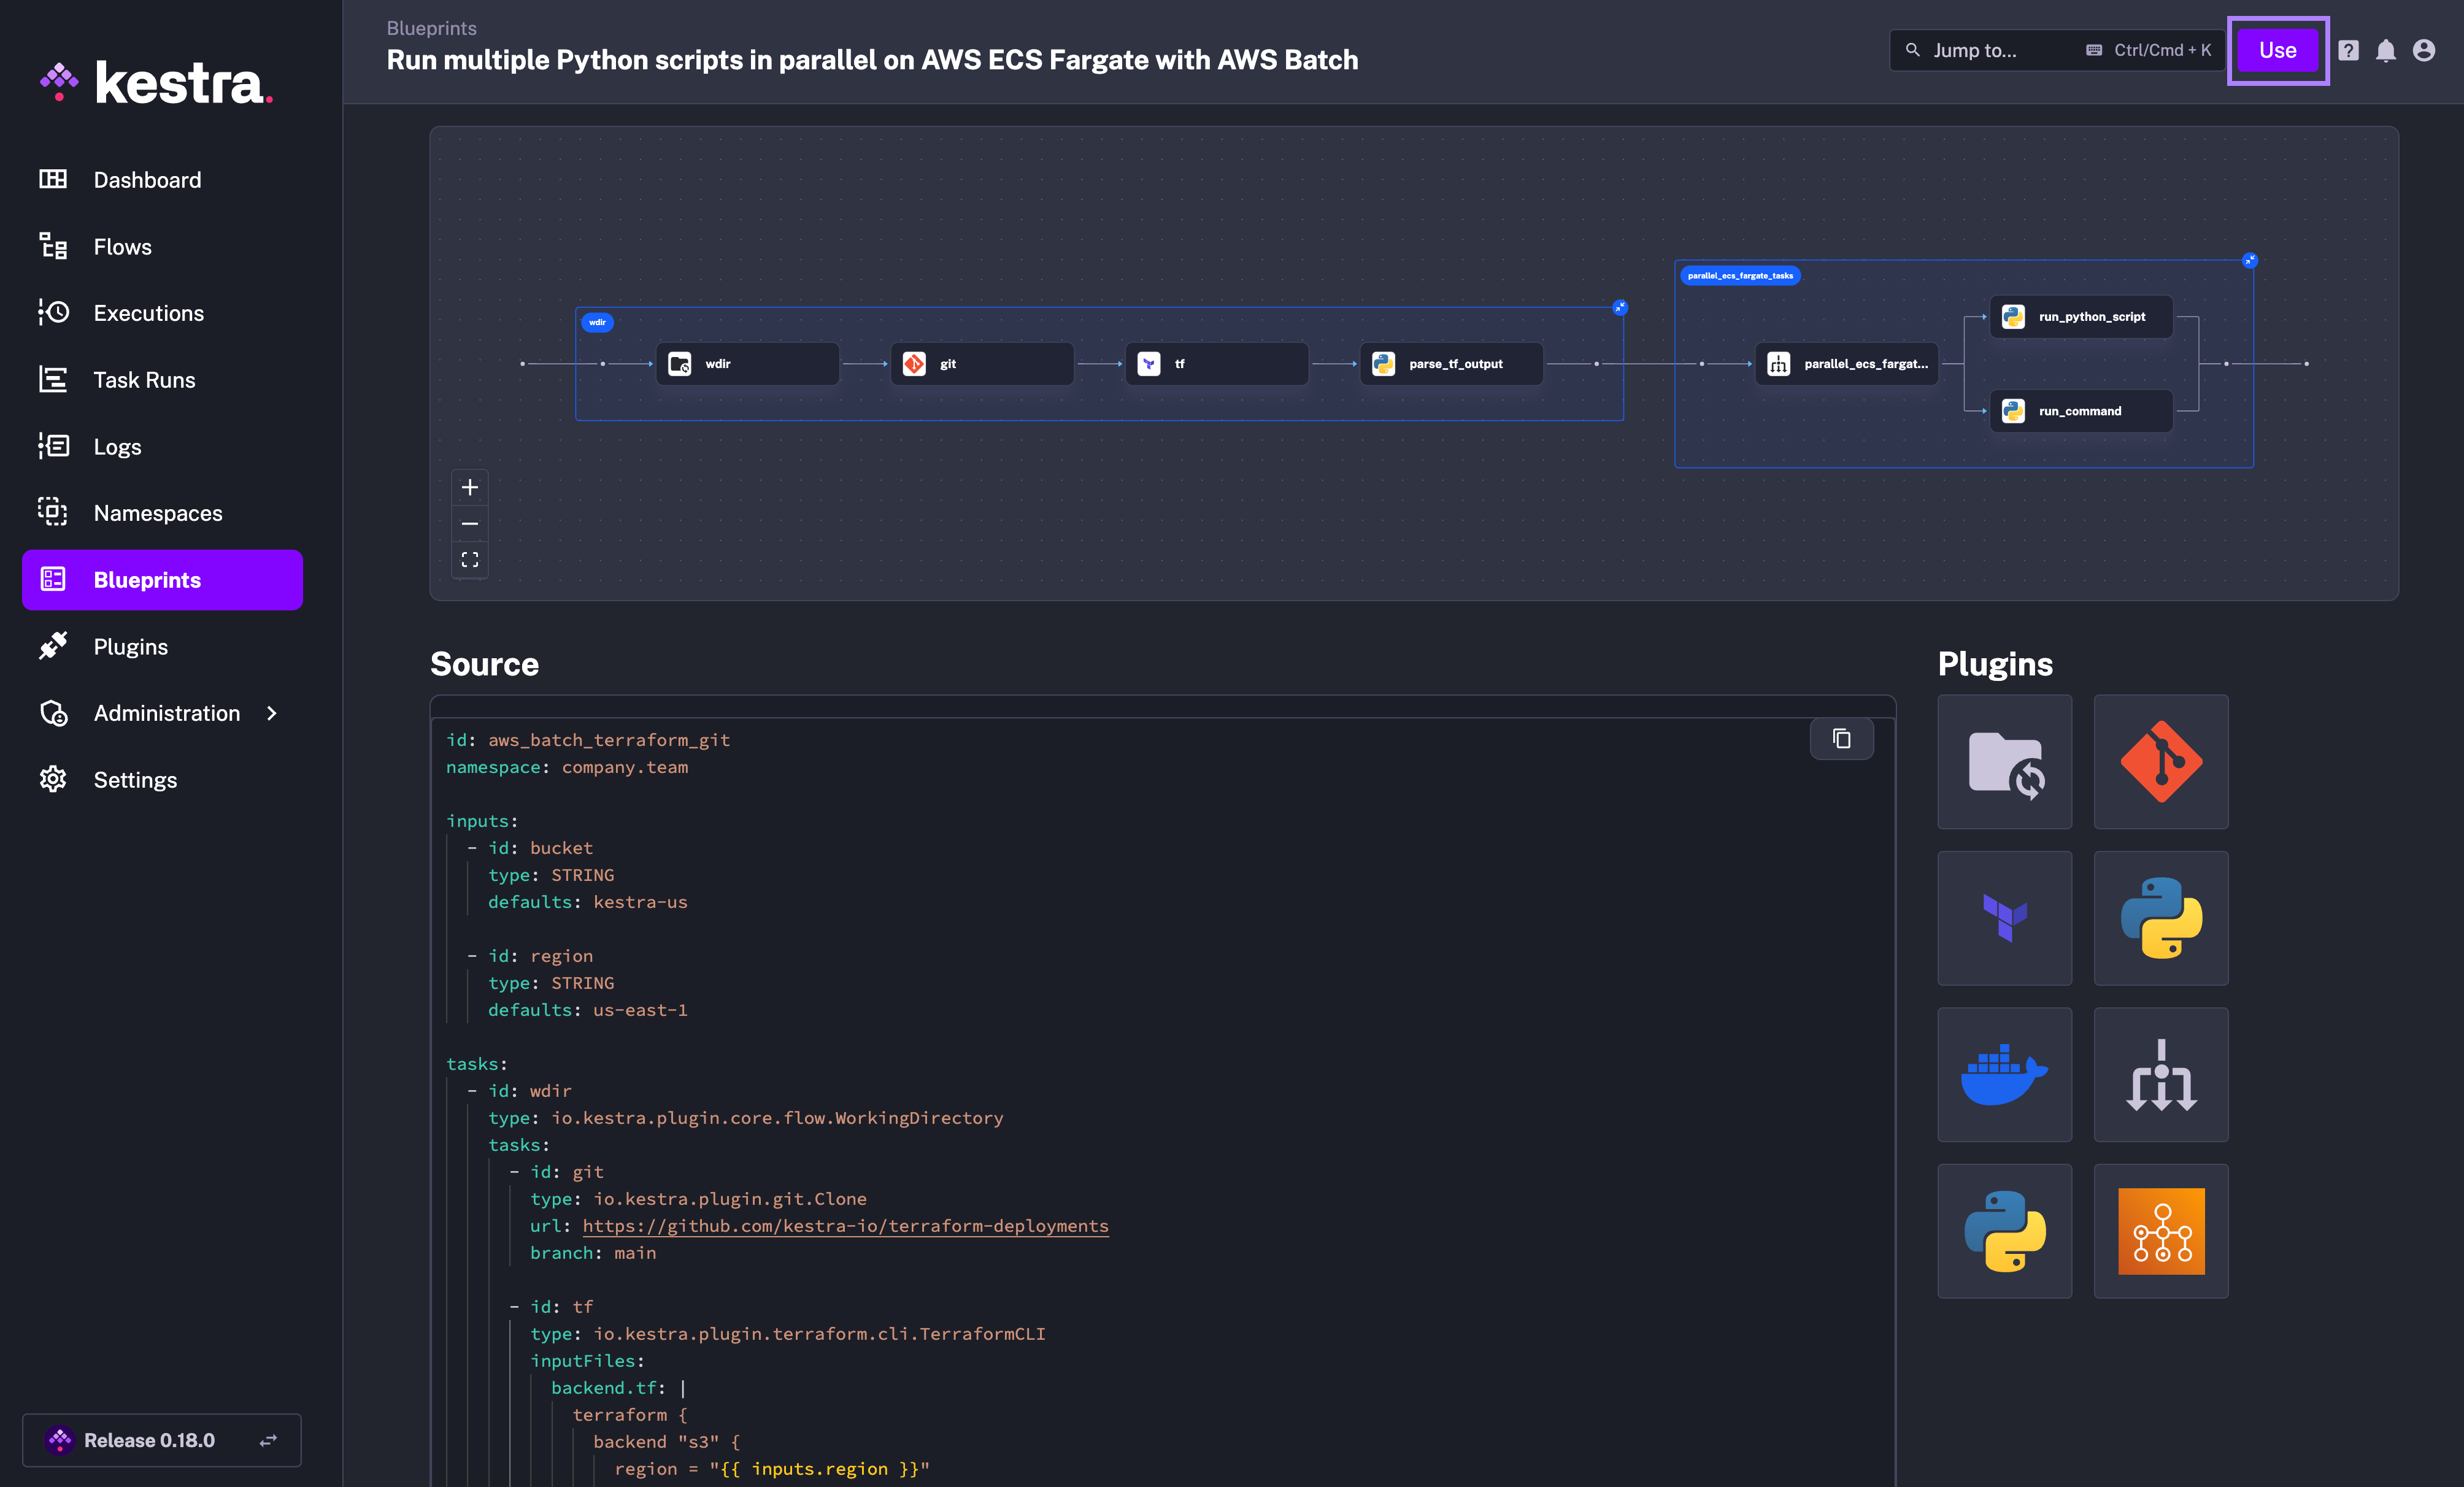The image size is (2464, 1487).
Task: Collapse the wdir working directory group toggle
Action: point(1620,307)
